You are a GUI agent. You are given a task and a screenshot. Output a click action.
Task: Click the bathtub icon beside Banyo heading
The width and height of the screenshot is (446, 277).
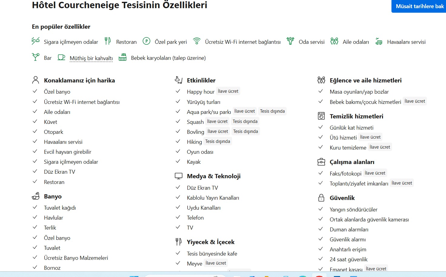(36, 196)
